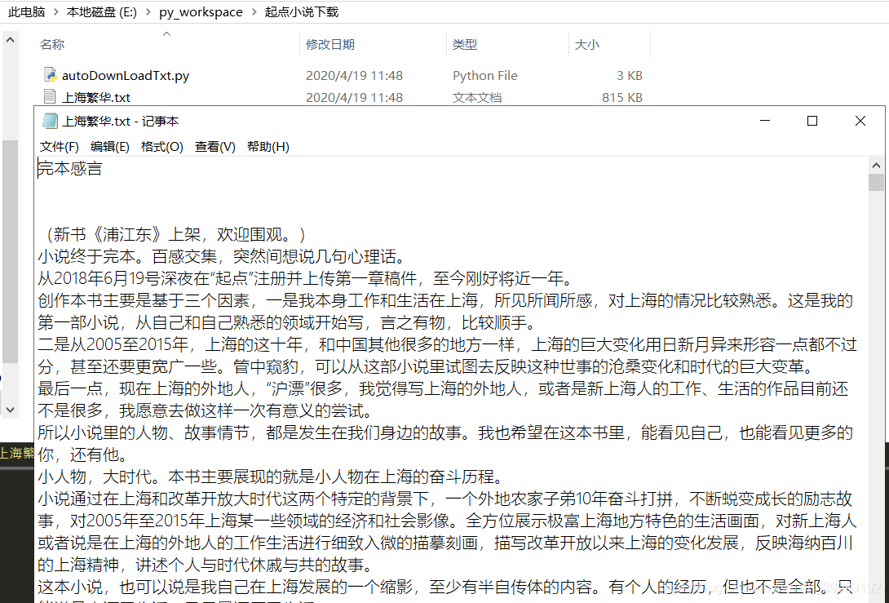This screenshot has width=889, height=603.
Task: Maximize the Notepad window
Action: 812,121
